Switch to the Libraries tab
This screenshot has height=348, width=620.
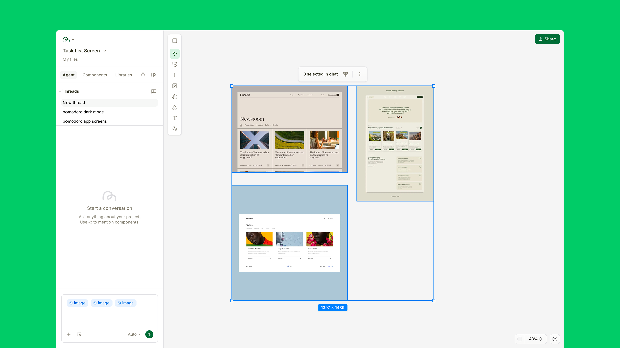click(x=124, y=75)
